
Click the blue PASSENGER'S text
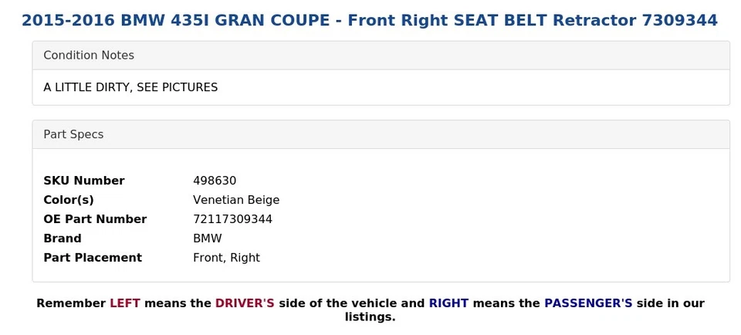click(x=588, y=303)
